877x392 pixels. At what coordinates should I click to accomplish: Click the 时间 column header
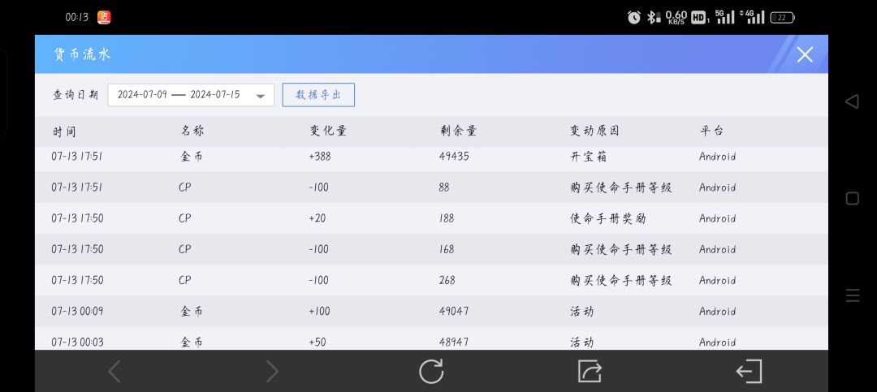point(64,131)
